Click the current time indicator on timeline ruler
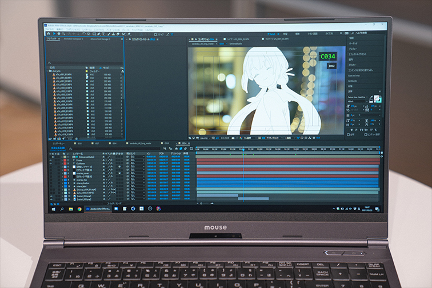The image size is (432, 288). (x=243, y=149)
